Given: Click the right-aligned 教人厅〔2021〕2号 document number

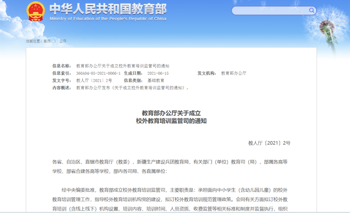Looking at the screenshot, I should point(269,143).
